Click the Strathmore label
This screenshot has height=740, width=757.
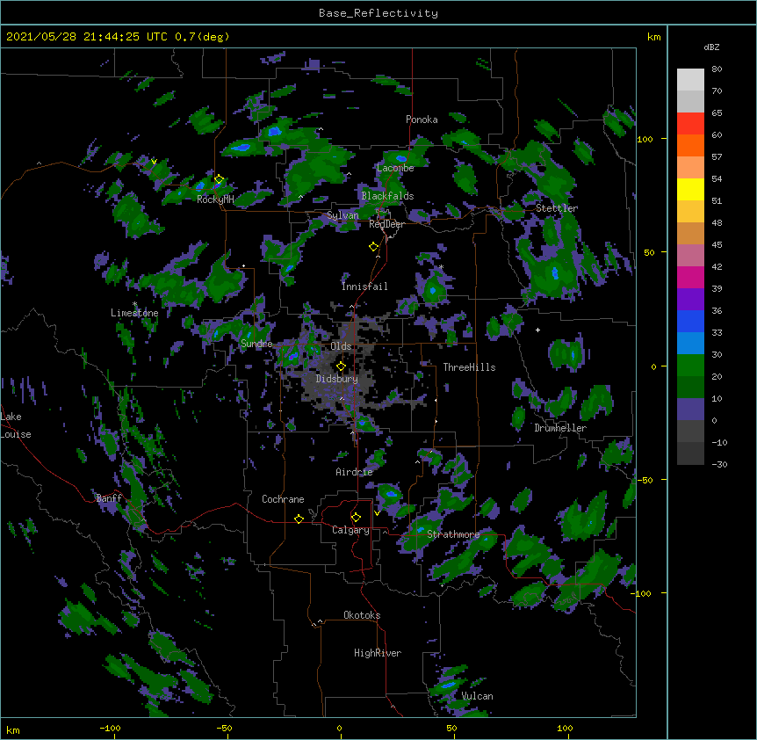pyautogui.click(x=453, y=534)
